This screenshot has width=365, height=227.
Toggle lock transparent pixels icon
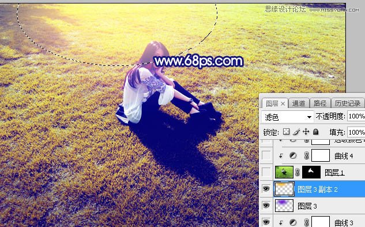[286, 132]
